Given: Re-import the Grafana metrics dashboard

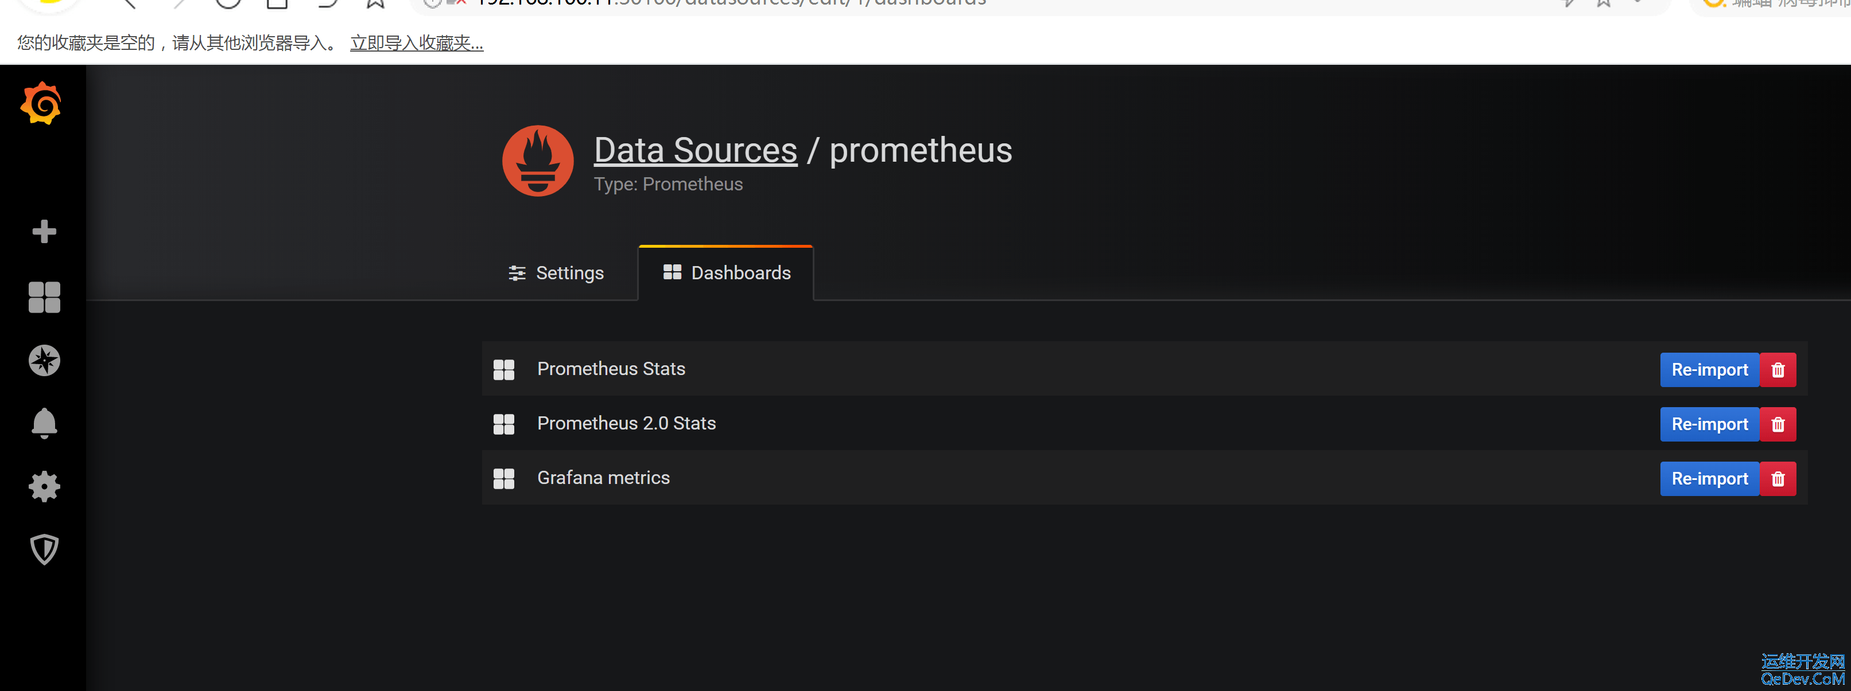Looking at the screenshot, I should (1709, 479).
